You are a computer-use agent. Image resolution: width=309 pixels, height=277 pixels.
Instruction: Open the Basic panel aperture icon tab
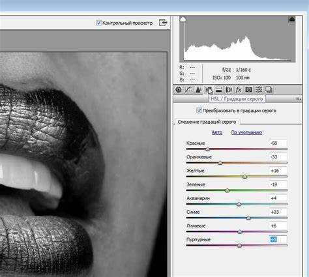click(x=179, y=89)
